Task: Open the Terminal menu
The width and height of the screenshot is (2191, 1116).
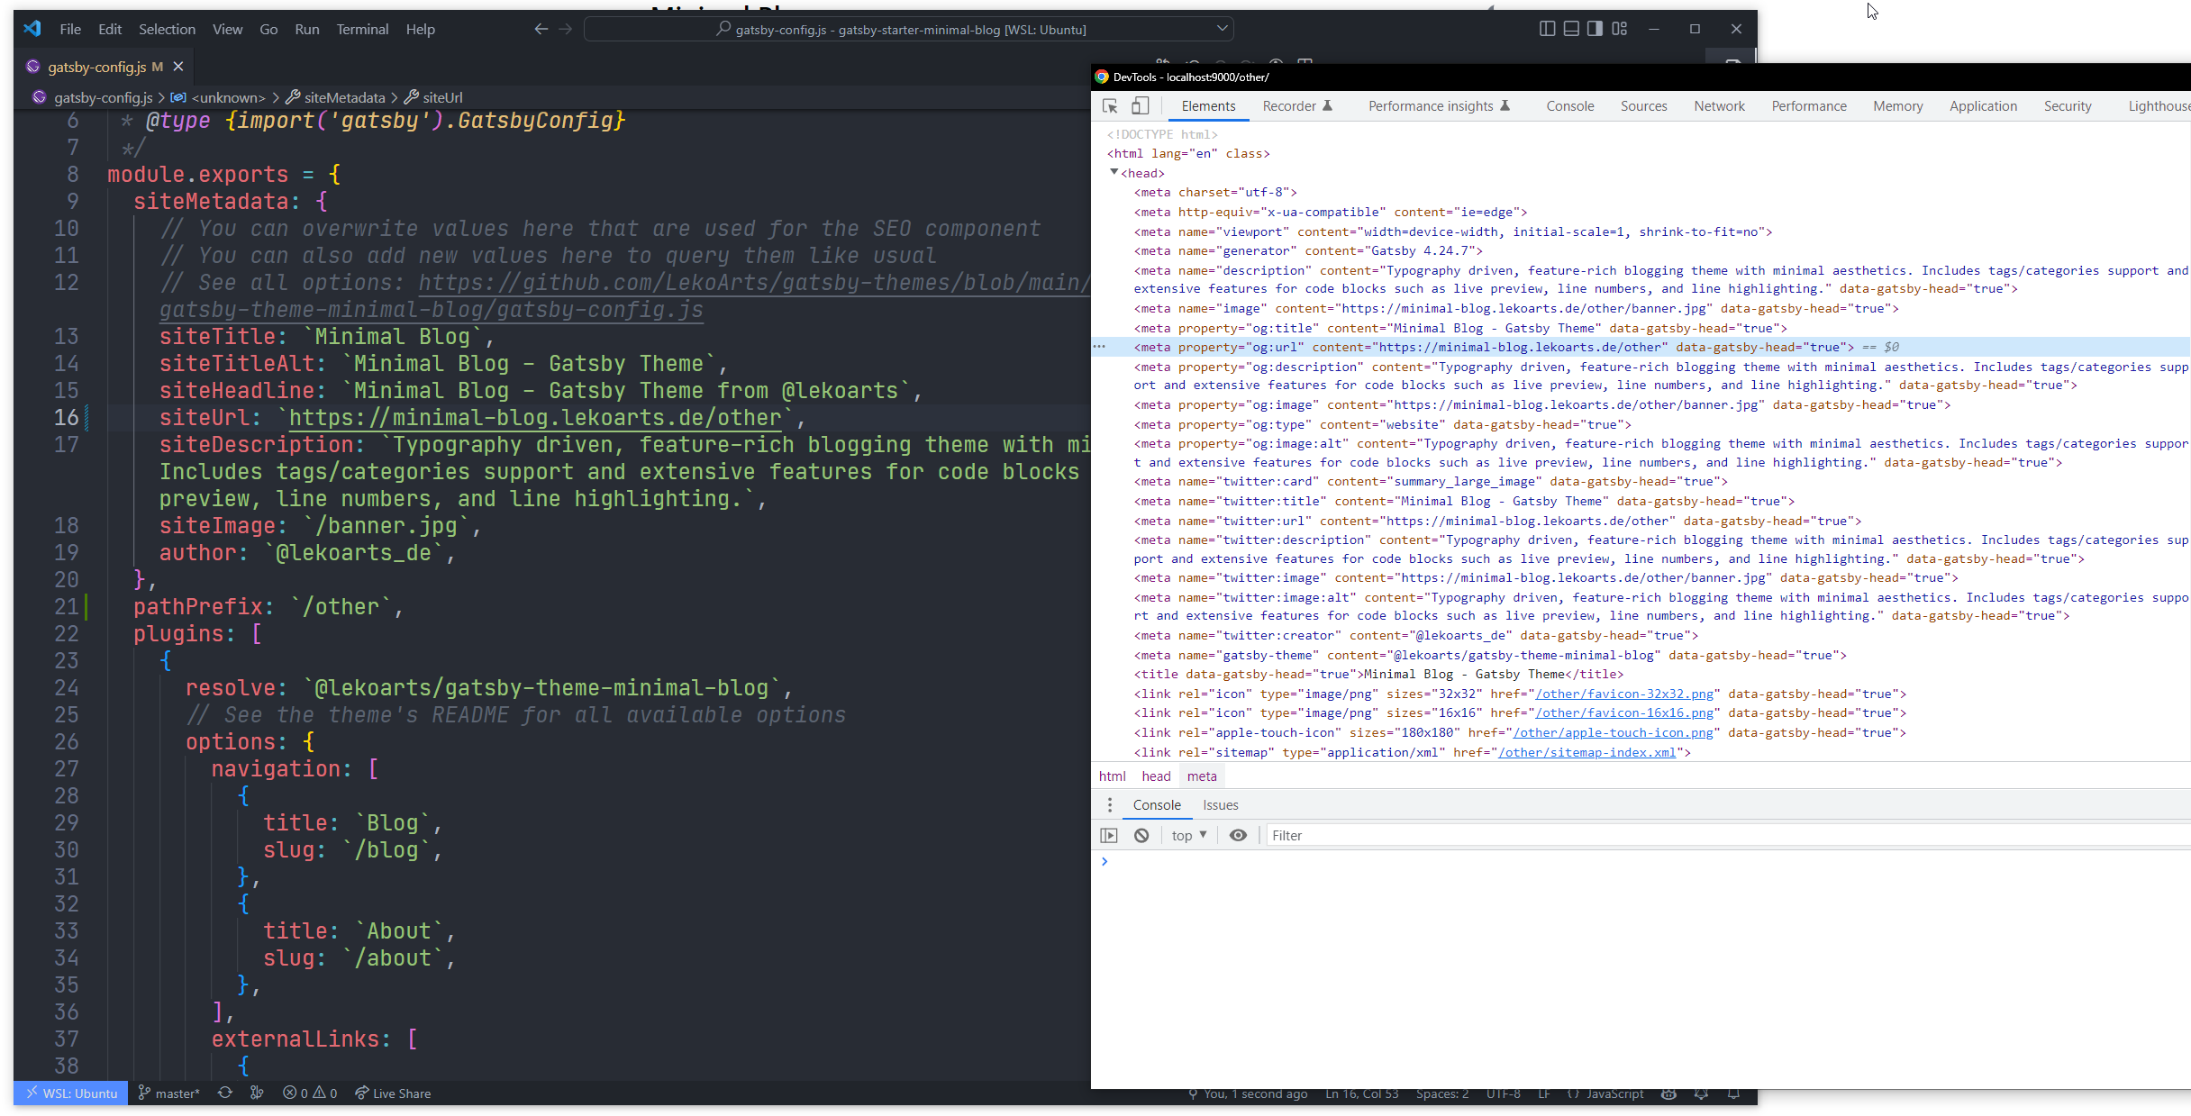Action: point(362,29)
